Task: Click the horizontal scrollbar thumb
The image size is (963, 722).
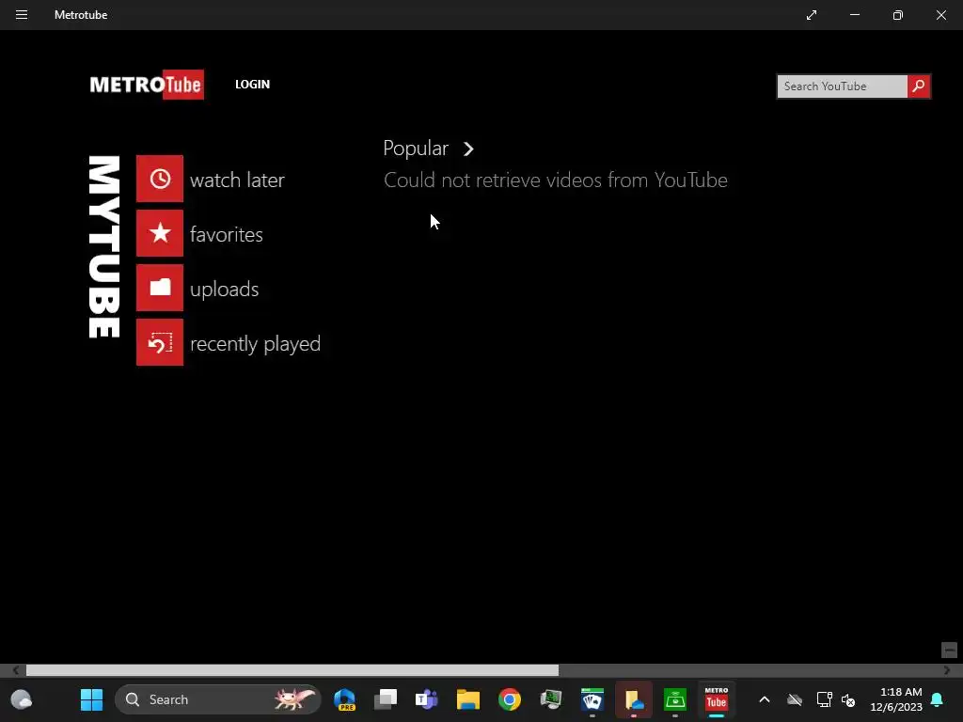Action: point(292,670)
